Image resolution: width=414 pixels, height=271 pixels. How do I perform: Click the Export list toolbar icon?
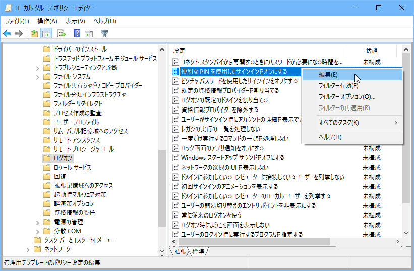tap(61, 33)
